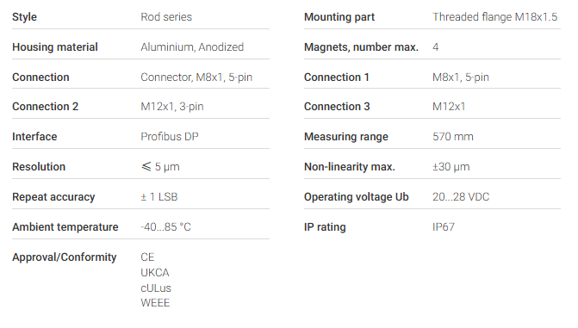This screenshot has height=328, width=578.
Task: Select the ± 1 LSB value
Action: click(x=159, y=197)
